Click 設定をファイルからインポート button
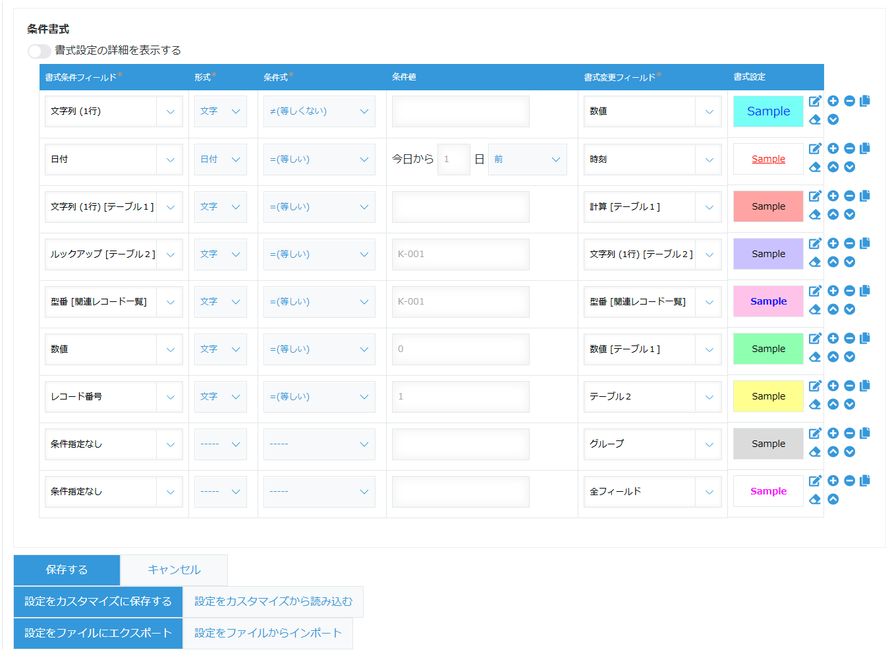Viewport: 886px width, 654px height. tap(267, 633)
